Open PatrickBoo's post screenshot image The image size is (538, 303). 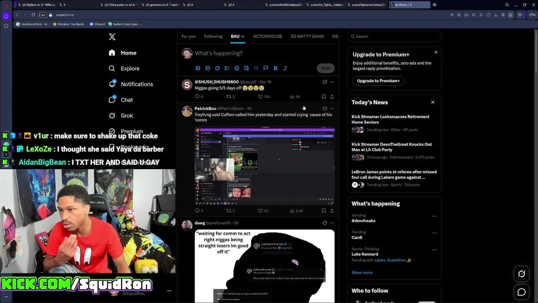pos(265,165)
